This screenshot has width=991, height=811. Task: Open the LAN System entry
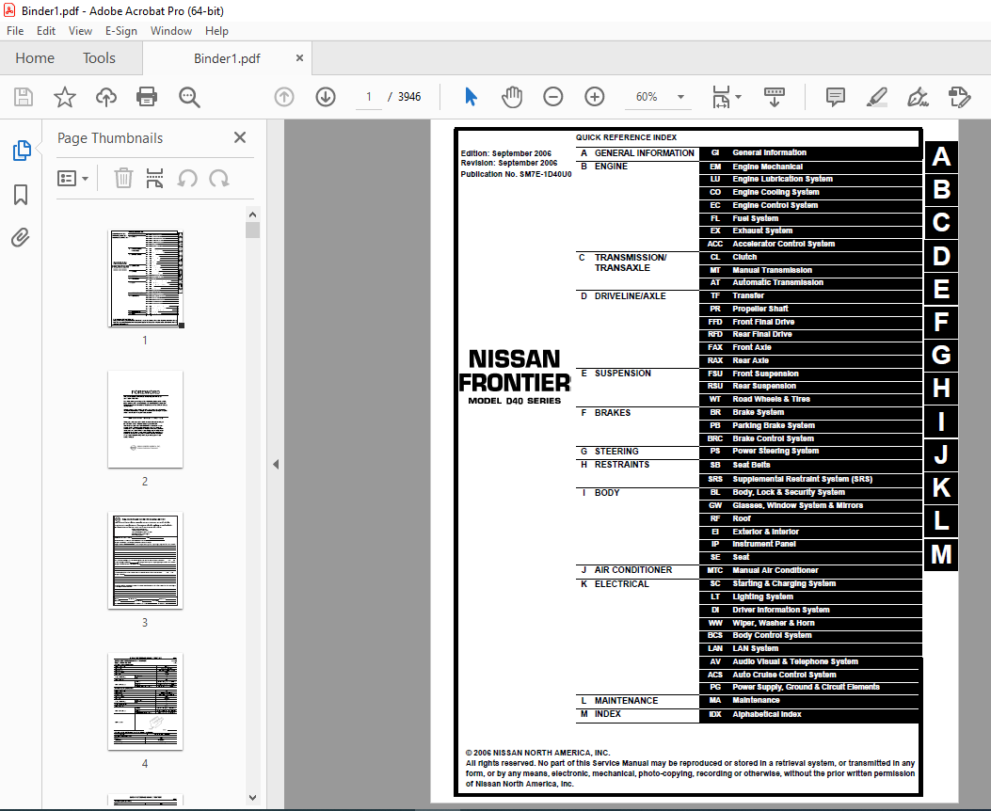[809, 648]
